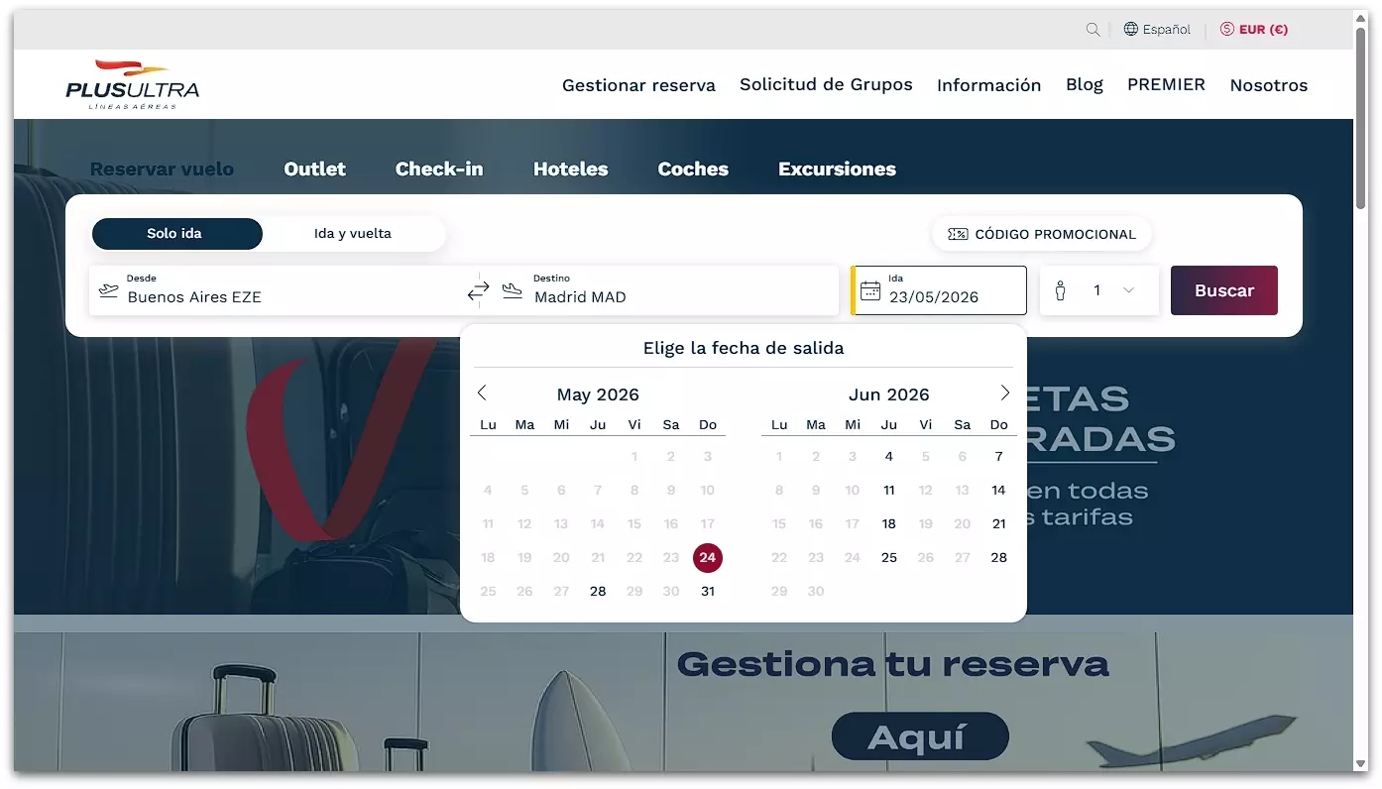
Task: Click the calendar icon in Ida field
Action: (870, 290)
